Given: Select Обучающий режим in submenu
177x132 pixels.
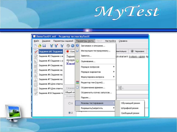Looking at the screenshot, I should [130, 103].
